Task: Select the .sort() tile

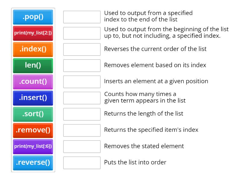Action: [x=33, y=114]
